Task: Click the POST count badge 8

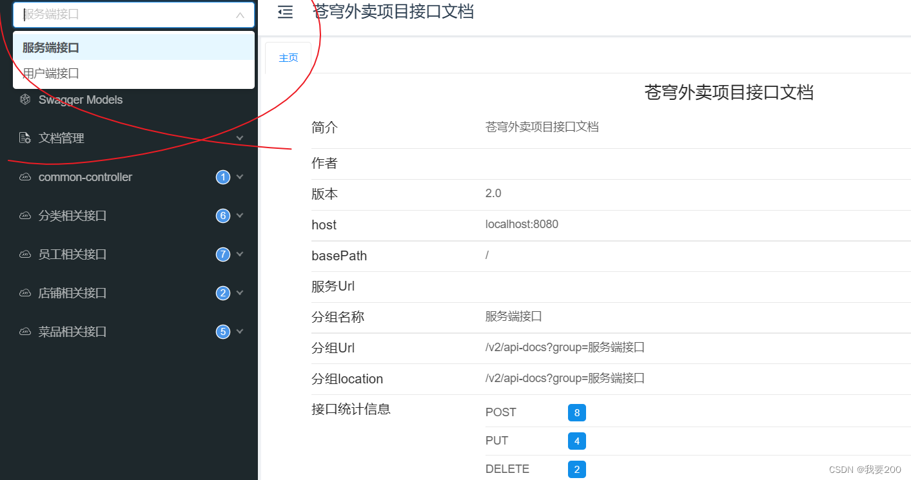Action: pos(577,413)
